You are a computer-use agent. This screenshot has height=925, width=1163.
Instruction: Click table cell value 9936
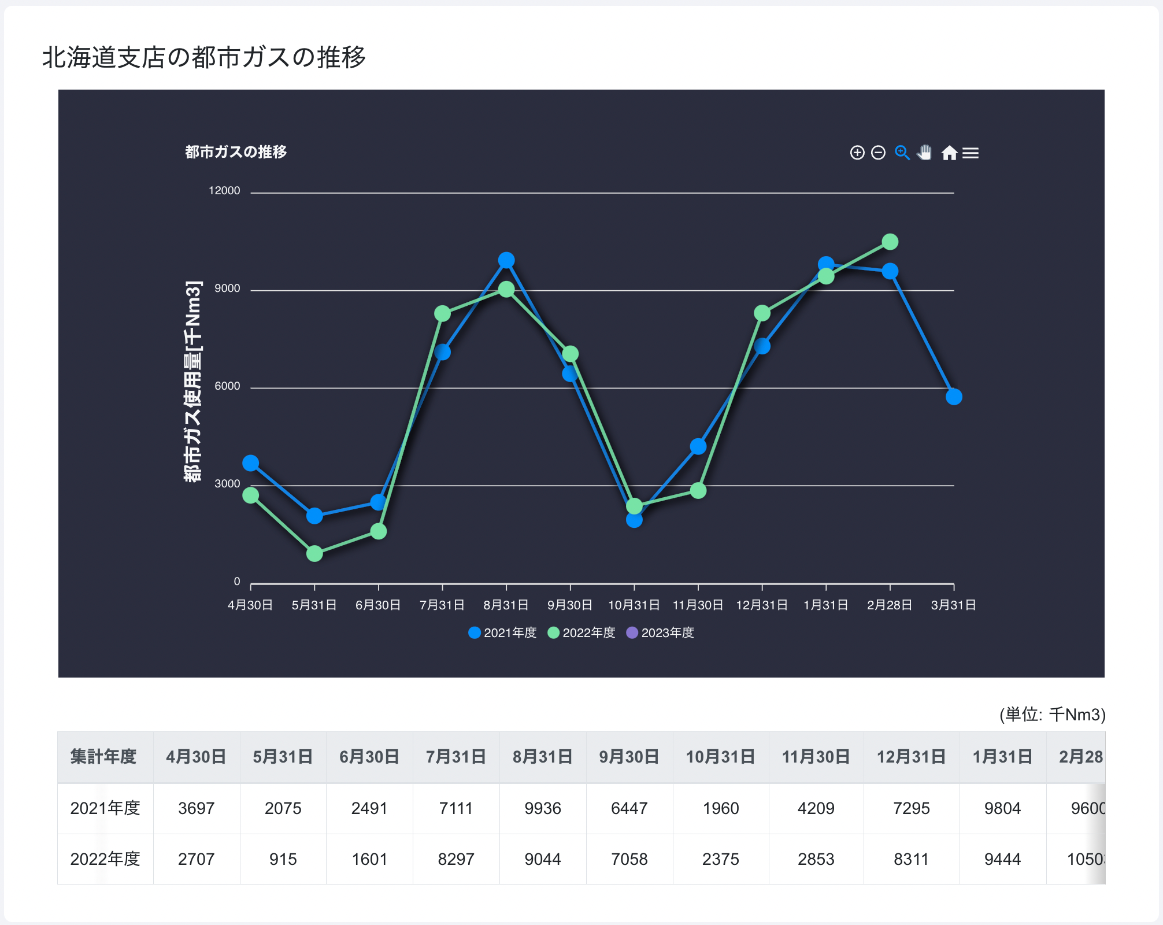pos(542,808)
